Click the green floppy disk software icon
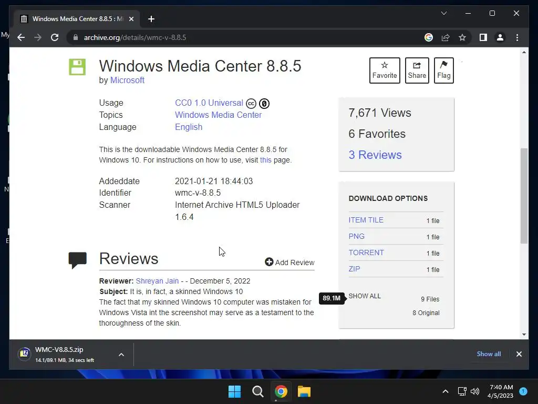The height and width of the screenshot is (404, 538). 77,67
